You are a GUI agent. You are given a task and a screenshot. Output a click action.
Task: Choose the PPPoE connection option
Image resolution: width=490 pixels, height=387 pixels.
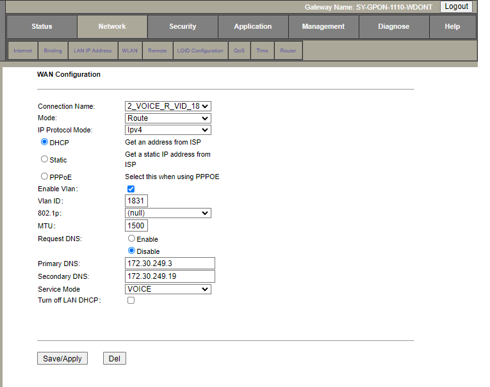(44, 176)
